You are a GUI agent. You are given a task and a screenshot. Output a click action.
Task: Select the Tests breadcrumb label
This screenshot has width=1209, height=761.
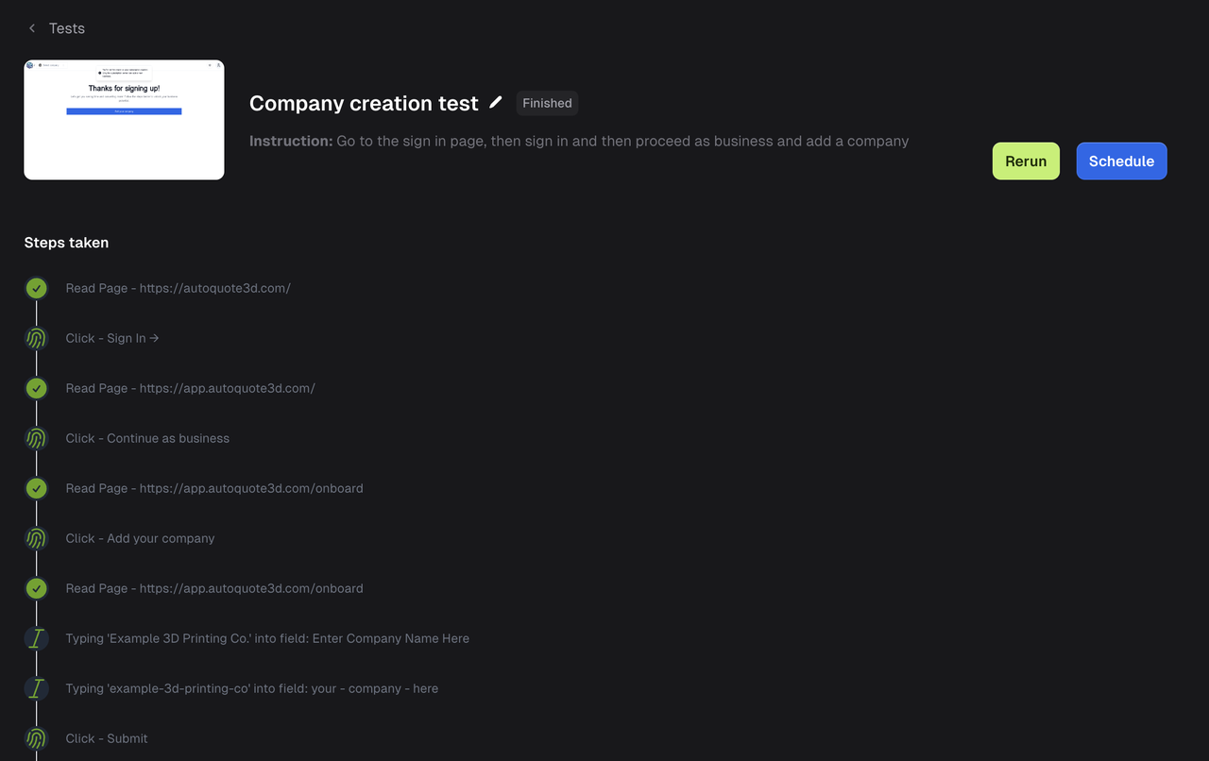[66, 28]
